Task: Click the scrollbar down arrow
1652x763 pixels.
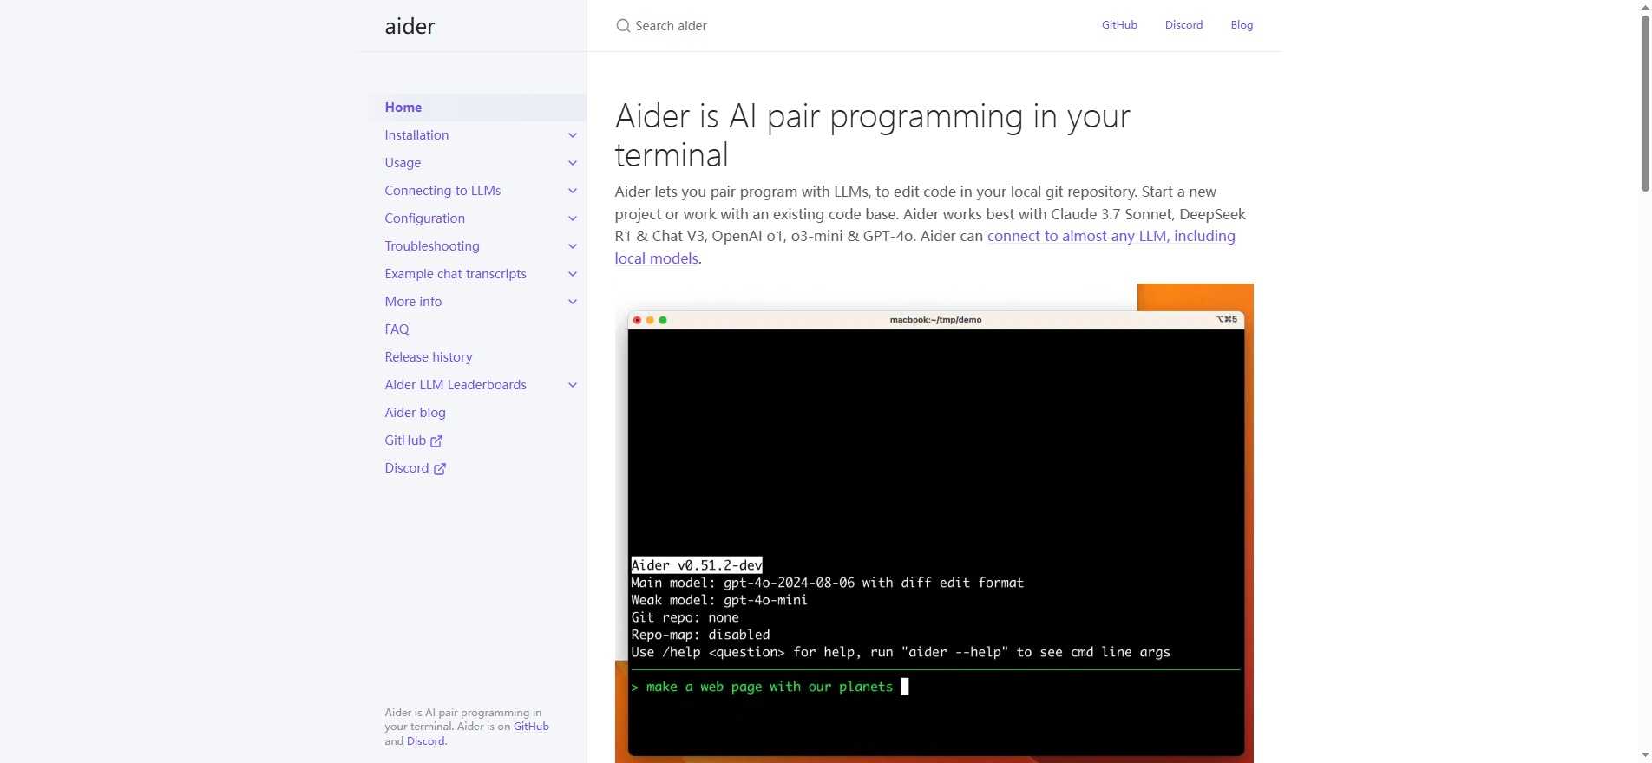Action: [x=1645, y=756]
